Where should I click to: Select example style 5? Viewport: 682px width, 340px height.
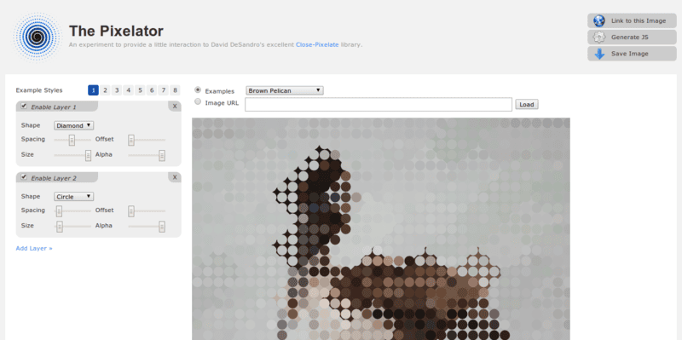pyautogui.click(x=140, y=90)
